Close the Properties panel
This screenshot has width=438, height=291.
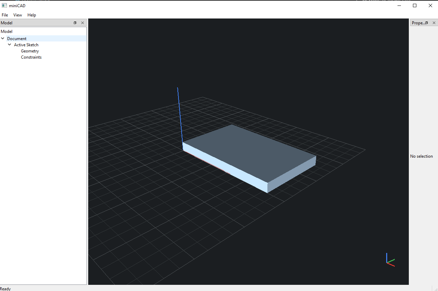(x=434, y=23)
